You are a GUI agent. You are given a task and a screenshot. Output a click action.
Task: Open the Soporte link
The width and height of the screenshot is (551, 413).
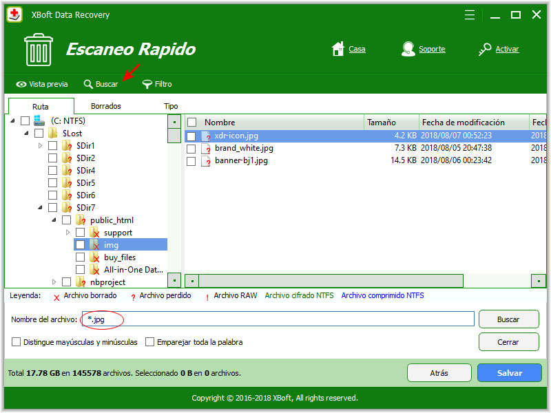click(x=432, y=49)
